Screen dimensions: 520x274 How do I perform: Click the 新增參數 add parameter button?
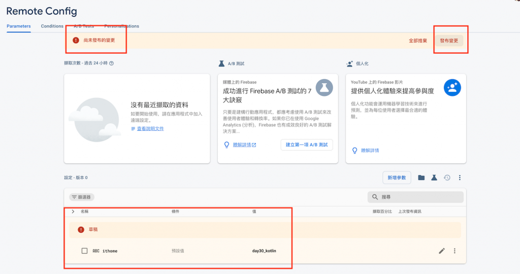coord(397,178)
